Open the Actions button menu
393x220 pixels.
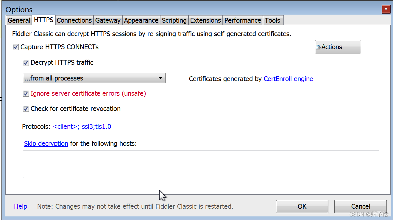pyautogui.click(x=338, y=47)
